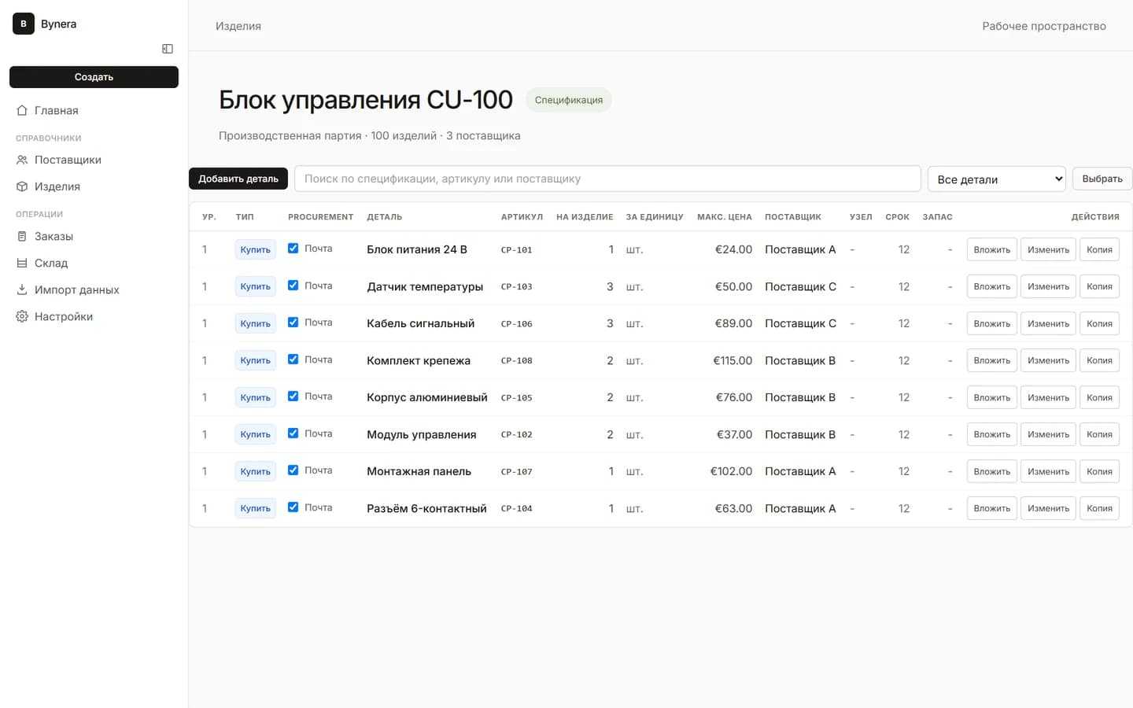Click article code CP-105

pyautogui.click(x=517, y=398)
